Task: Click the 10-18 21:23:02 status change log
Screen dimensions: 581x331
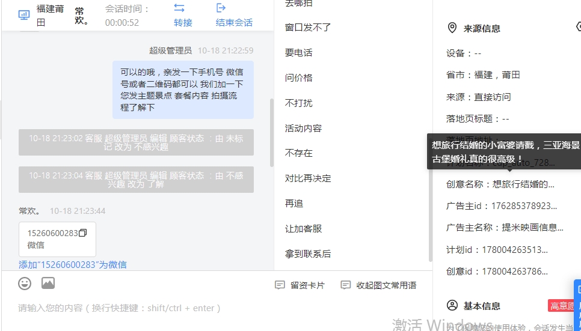Action: coord(136,142)
